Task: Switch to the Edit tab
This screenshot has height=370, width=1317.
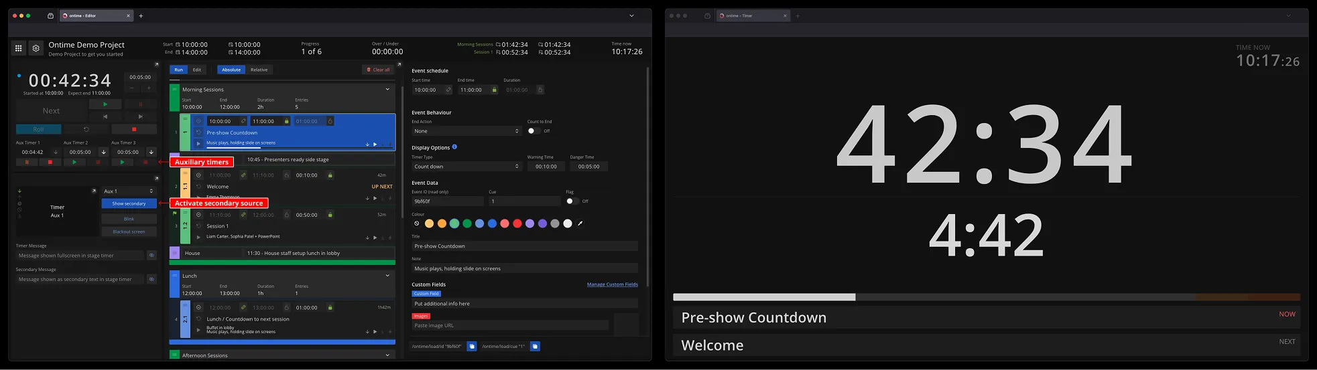Action: point(197,70)
